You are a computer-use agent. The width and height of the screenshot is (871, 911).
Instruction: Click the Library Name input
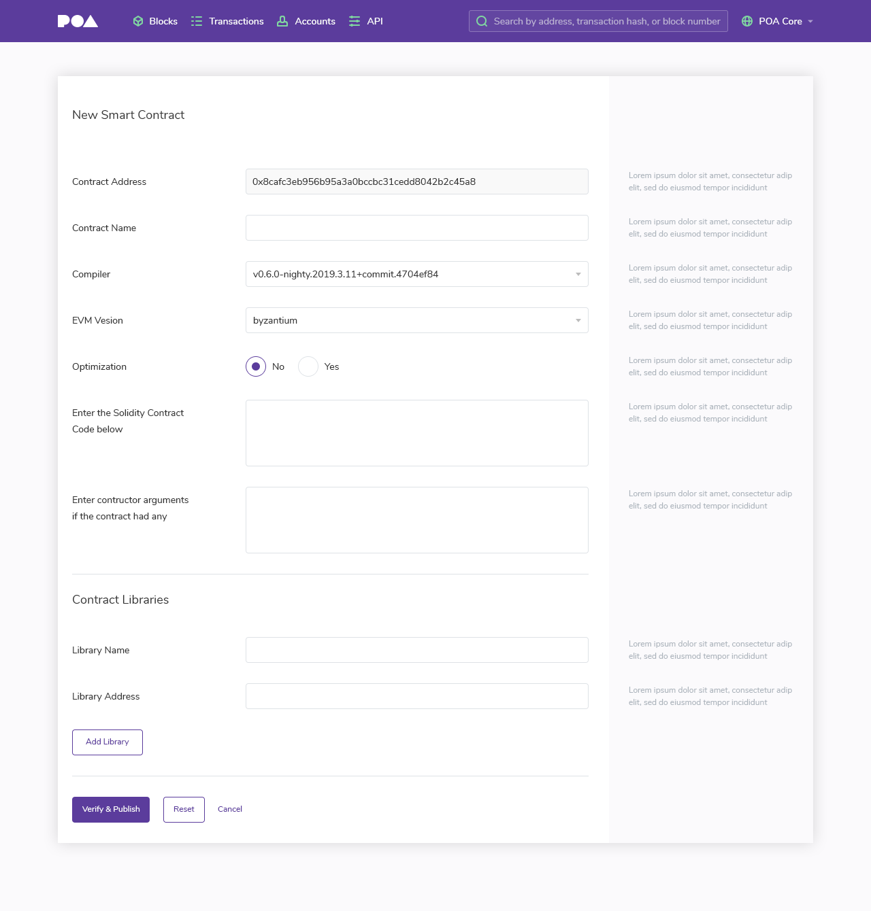[417, 650]
